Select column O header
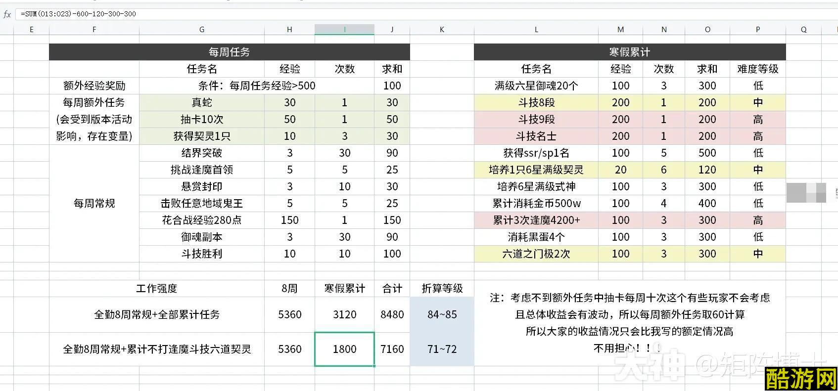The height and width of the screenshot is (391, 838). pos(707,30)
